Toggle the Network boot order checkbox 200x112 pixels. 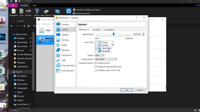pos(97,51)
